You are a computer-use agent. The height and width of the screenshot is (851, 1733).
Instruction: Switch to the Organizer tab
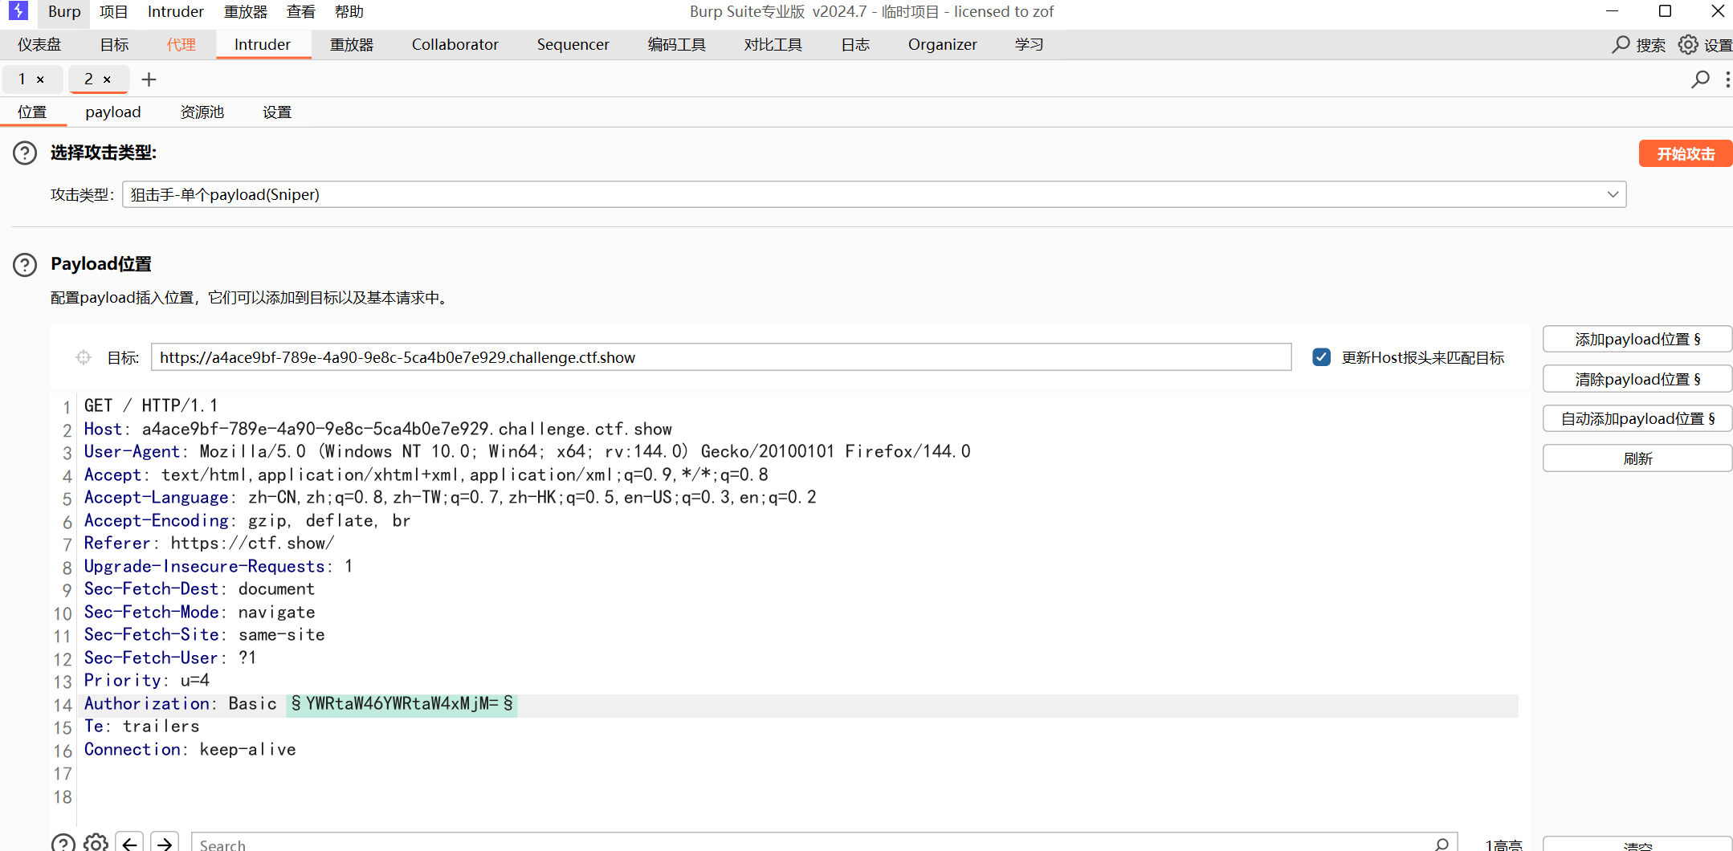click(x=943, y=45)
